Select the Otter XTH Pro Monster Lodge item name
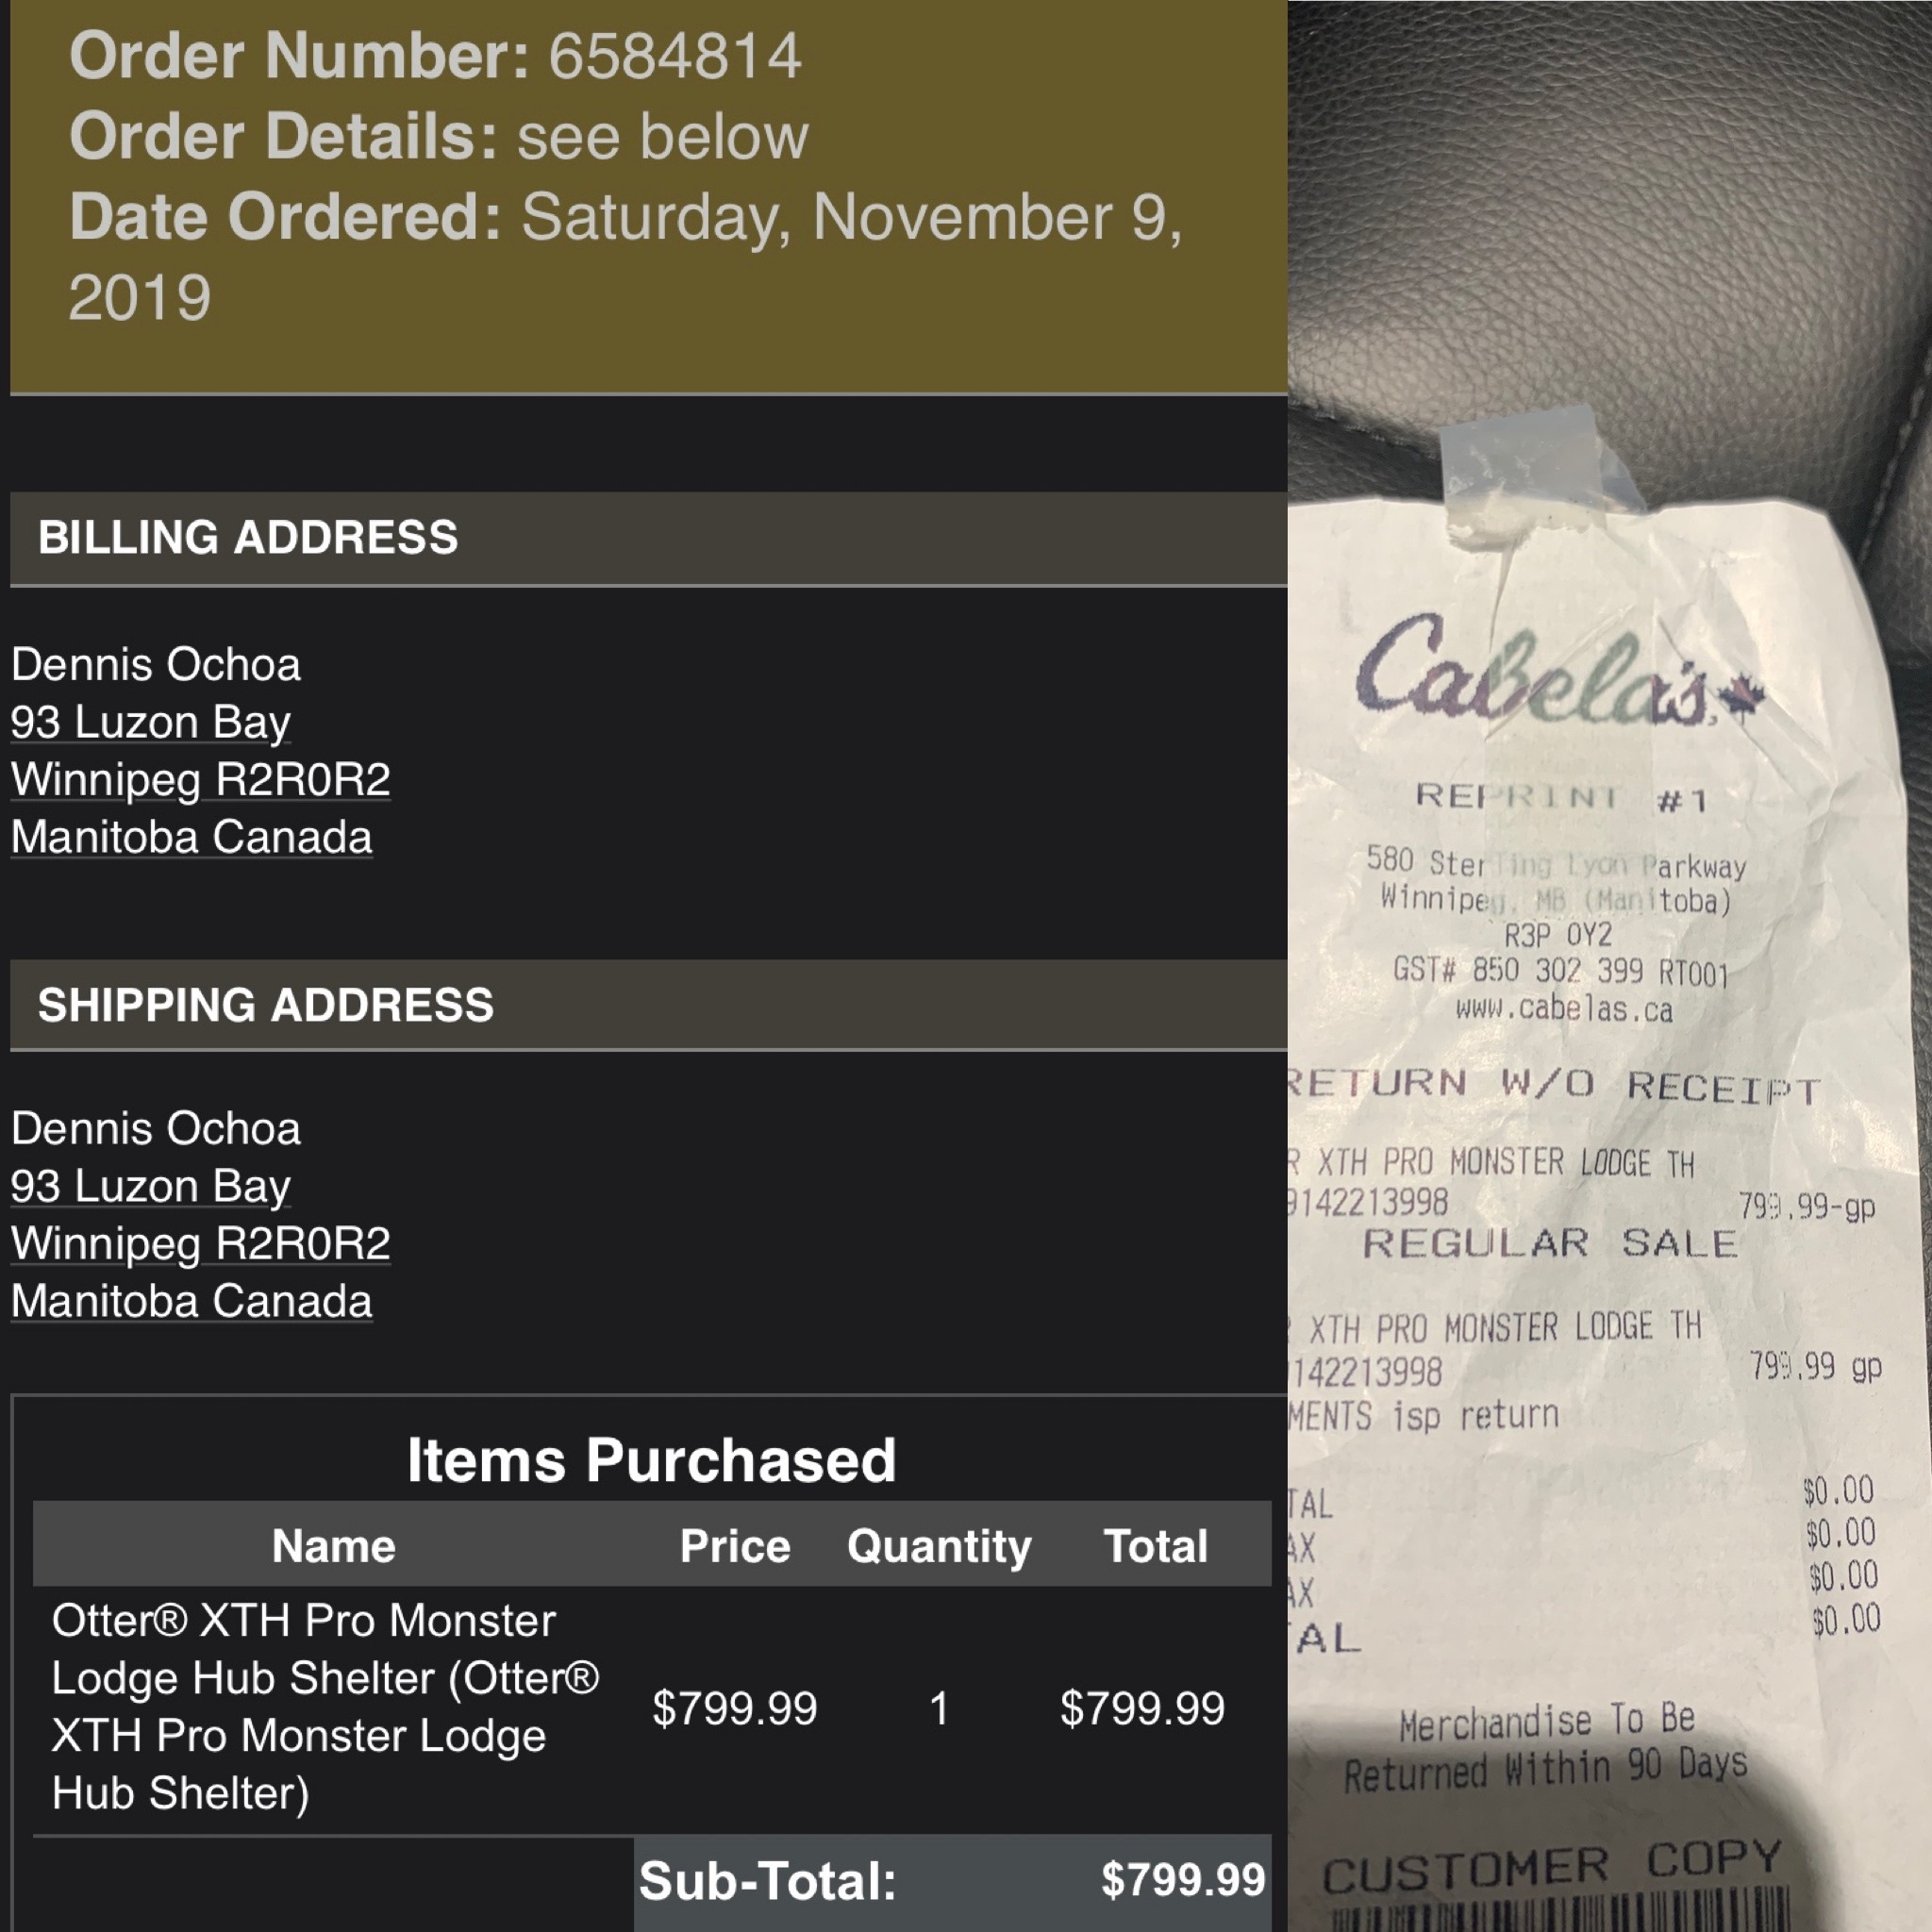The width and height of the screenshot is (1932, 1932). (325, 1707)
